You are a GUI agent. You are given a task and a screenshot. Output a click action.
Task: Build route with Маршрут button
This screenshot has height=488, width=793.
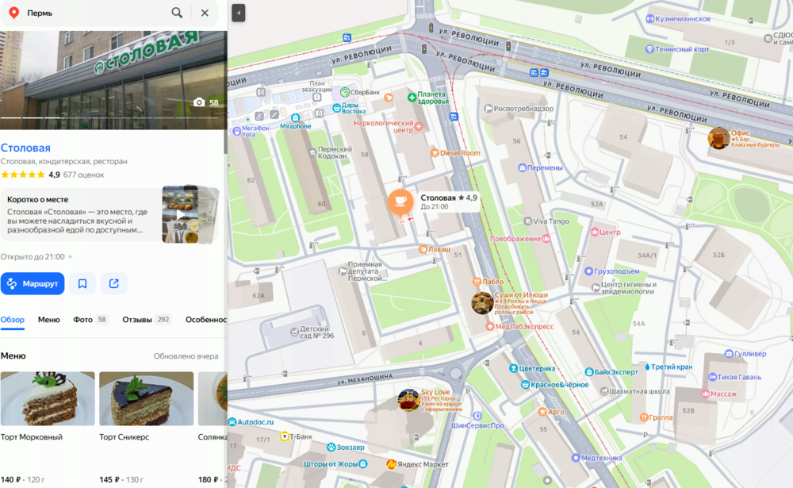pos(33,283)
